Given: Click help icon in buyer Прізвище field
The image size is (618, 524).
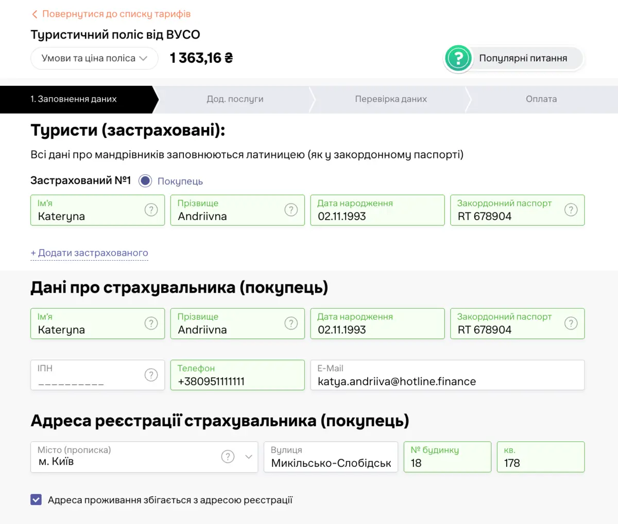Looking at the screenshot, I should pos(291,323).
